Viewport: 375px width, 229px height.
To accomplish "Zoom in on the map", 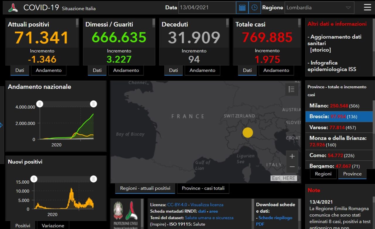I will coord(292,156).
